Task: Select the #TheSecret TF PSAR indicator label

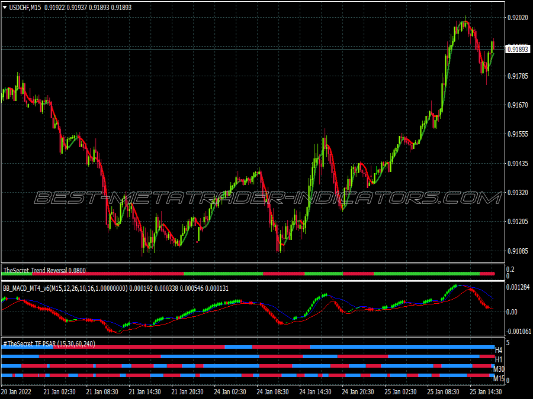Action: click(x=49, y=343)
